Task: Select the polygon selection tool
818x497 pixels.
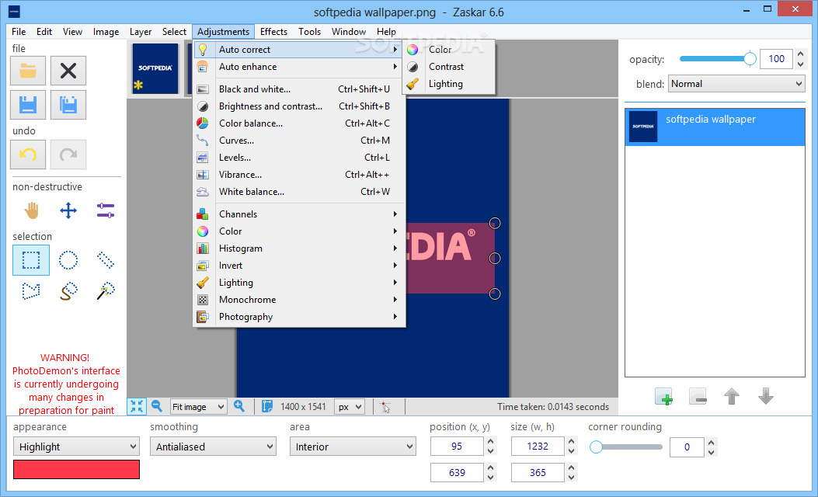Action: click(31, 291)
